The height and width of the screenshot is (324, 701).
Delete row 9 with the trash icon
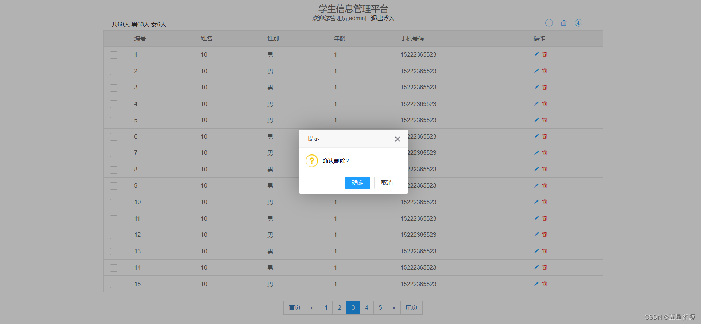pos(545,185)
